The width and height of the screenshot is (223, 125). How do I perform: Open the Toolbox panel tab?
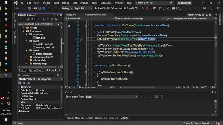coord(22,70)
